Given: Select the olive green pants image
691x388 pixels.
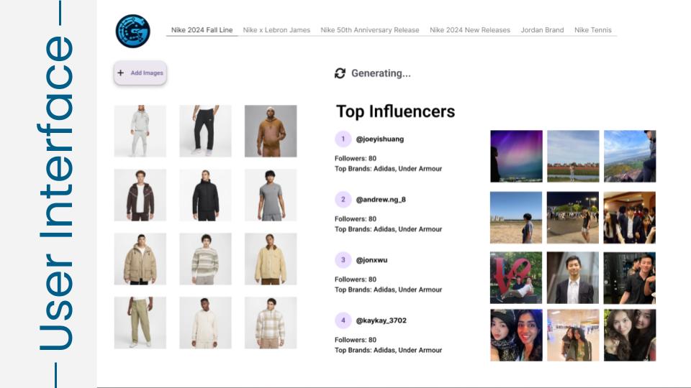Looking at the screenshot, I should point(140,323).
